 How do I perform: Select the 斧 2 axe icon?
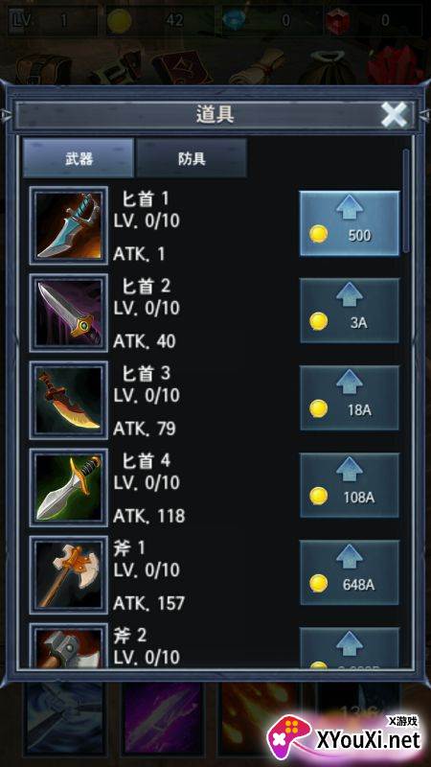tap(68, 645)
